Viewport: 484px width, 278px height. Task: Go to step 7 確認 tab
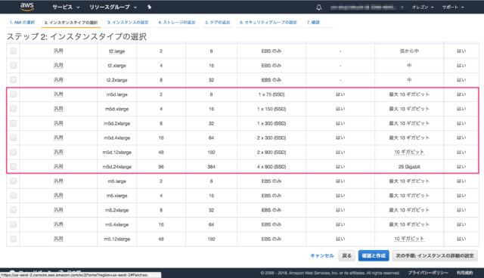pos(313,23)
